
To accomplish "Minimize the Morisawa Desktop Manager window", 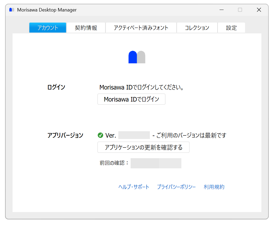I will tap(221, 10).
